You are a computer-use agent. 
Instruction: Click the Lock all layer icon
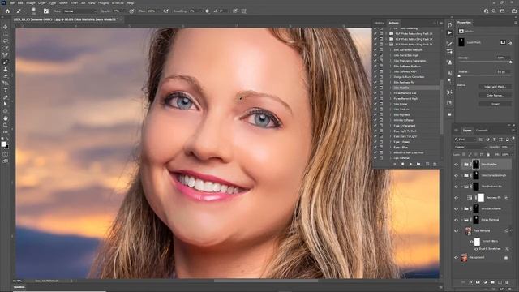(488, 155)
